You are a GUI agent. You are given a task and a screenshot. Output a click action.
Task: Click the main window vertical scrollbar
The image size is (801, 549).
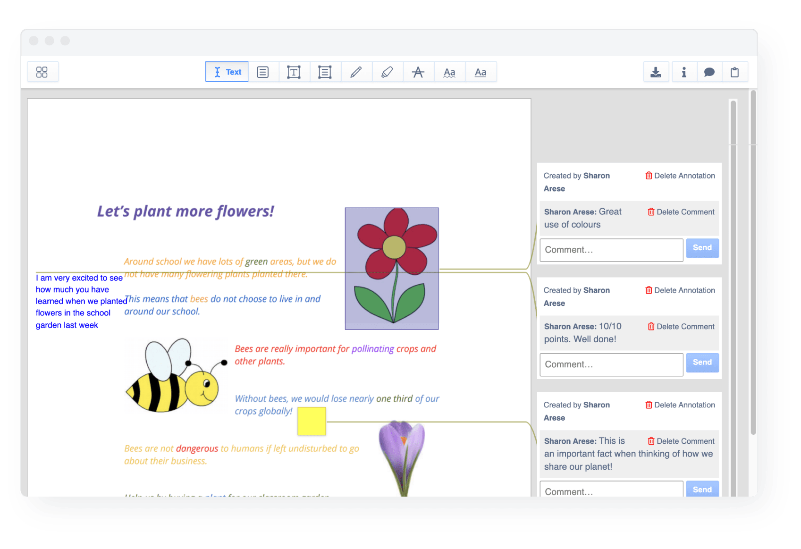[x=753, y=262]
